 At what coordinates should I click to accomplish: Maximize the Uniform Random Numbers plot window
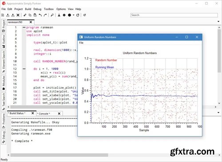(x=186, y=37)
